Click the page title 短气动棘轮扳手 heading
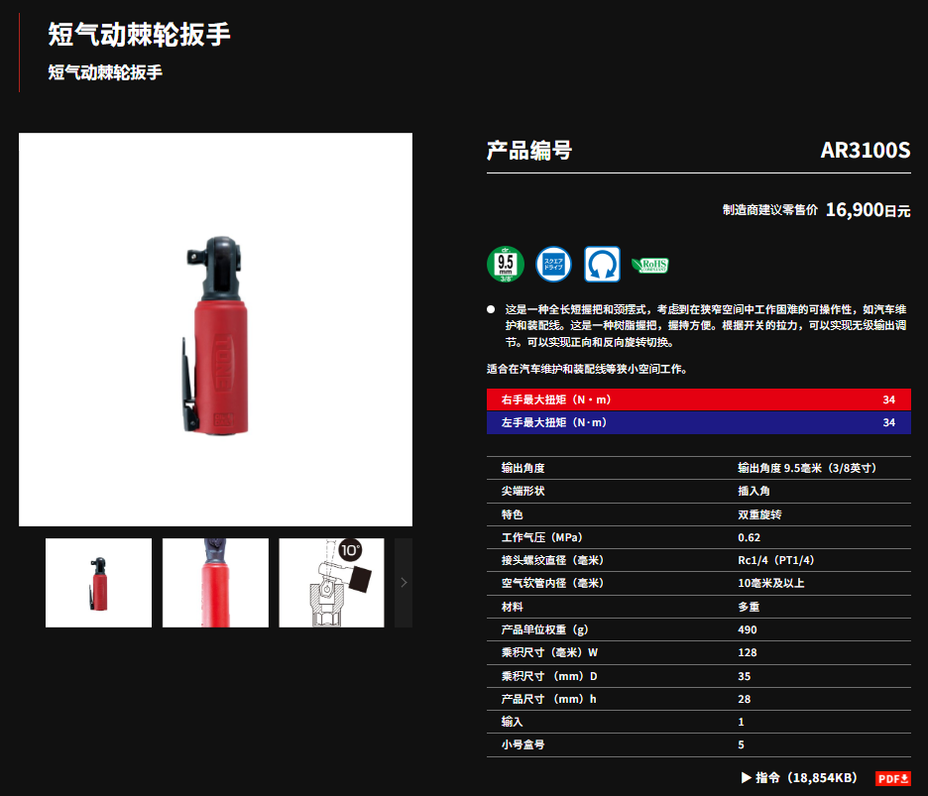 pyautogui.click(x=139, y=35)
